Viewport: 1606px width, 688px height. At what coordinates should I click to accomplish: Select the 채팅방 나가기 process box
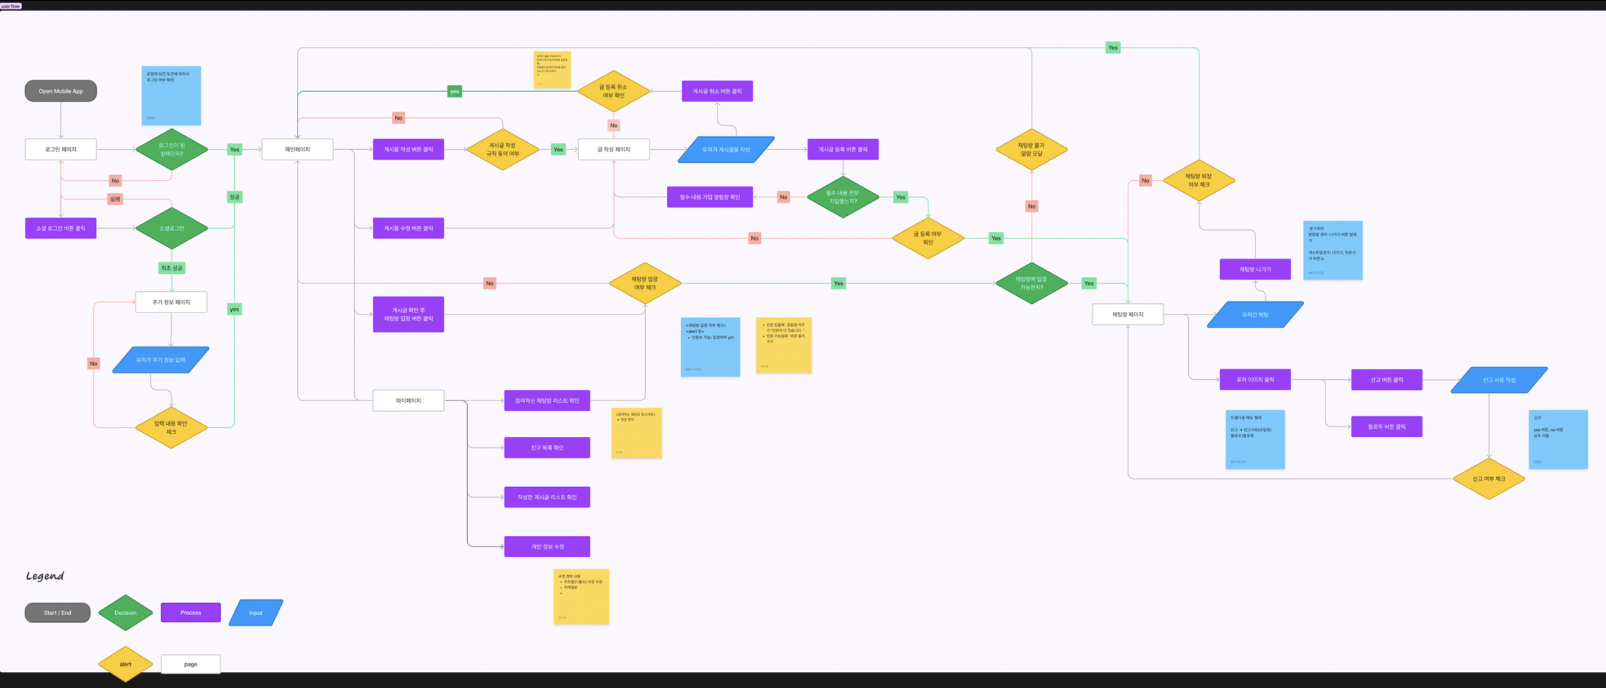1254,269
